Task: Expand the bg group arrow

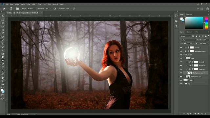Action: tap(184, 84)
